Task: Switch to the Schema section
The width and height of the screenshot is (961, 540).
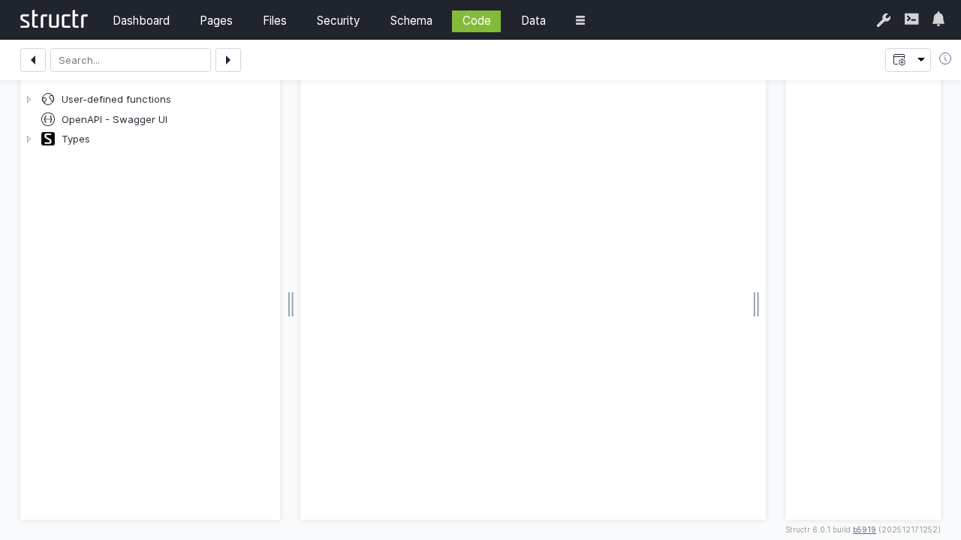Action: [x=411, y=21]
